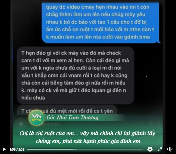Open the Góc Nhỏ Tình Thương channel title
Screen dimensions: 176x154
pyautogui.click(x=73, y=117)
